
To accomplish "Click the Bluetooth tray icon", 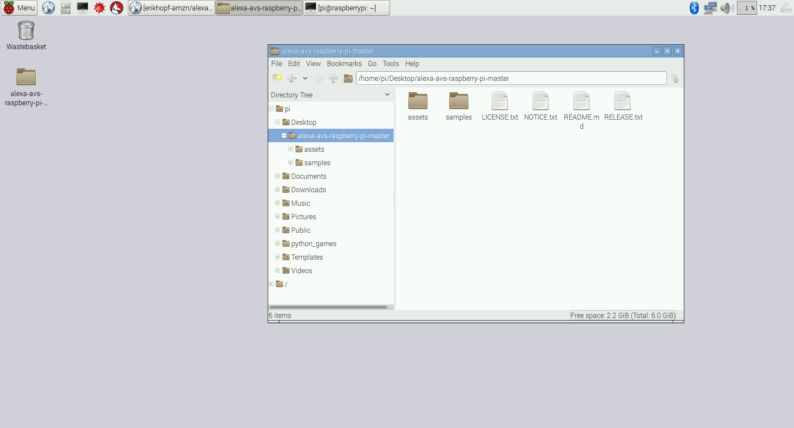I will point(694,8).
